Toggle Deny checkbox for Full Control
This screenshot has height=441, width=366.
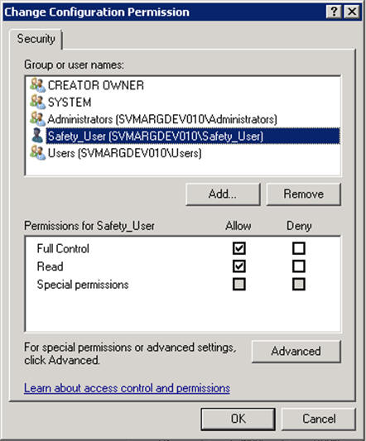coord(299,248)
